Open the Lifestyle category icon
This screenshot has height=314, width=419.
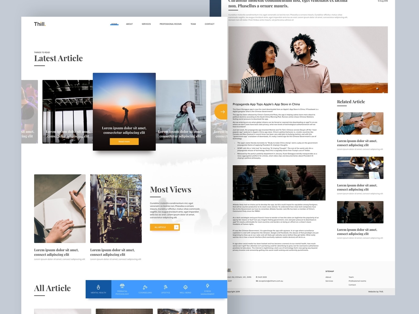166,287
